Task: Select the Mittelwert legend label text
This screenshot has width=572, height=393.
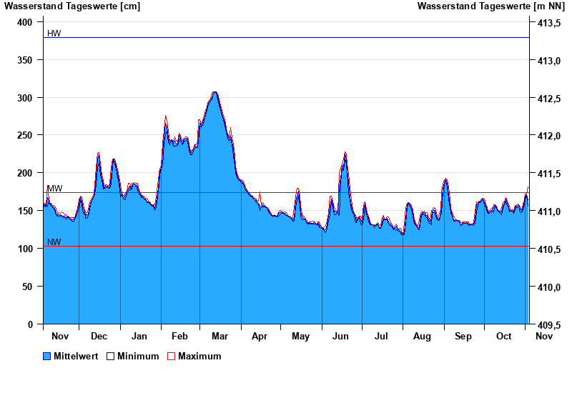Action: click(77, 356)
